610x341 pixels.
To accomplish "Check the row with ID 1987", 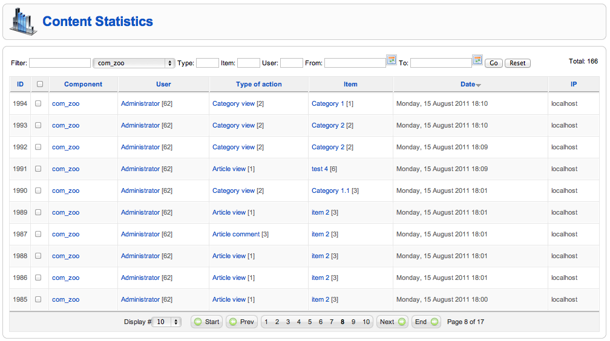I will (x=38, y=234).
